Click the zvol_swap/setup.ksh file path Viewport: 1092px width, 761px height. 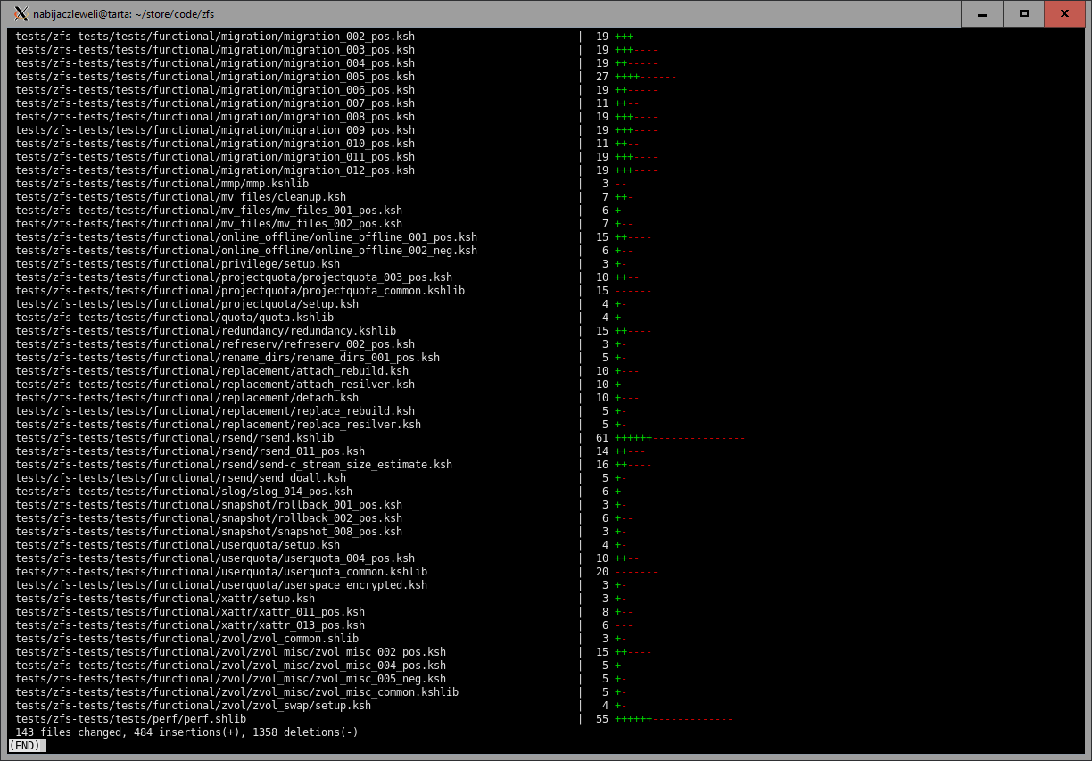pyautogui.click(x=194, y=706)
